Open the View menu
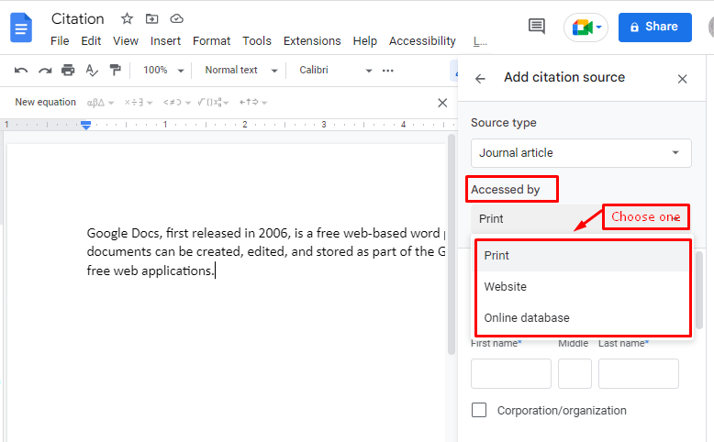This screenshot has height=442, width=714. pos(126,41)
